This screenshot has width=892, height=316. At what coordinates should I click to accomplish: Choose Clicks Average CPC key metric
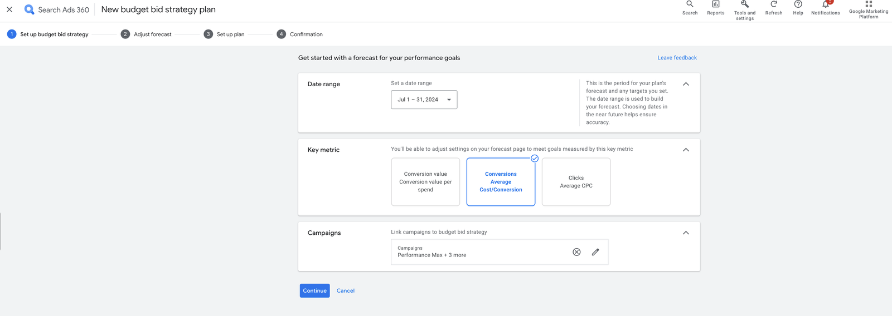point(576,182)
